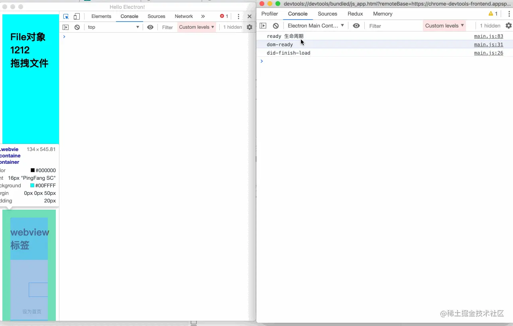Open Sources tab in Hello Electron devtools

156,16
